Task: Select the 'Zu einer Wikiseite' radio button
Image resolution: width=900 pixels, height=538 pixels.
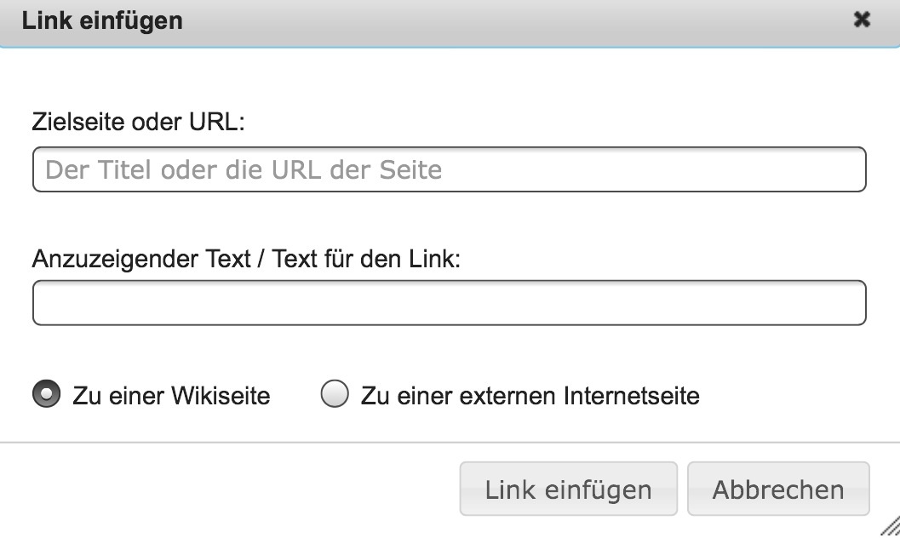Action: coord(46,395)
